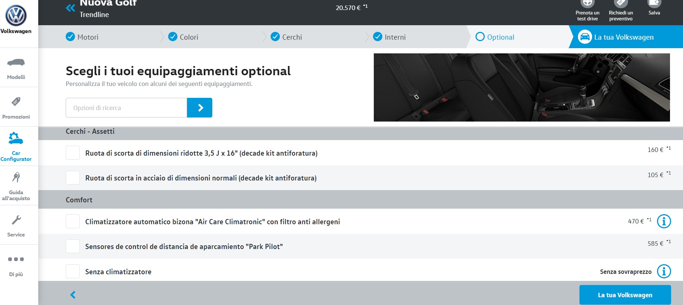The image size is (683, 305).
Task: Check Ruota di scorta dimensioni ridotte option
Action: click(x=73, y=153)
